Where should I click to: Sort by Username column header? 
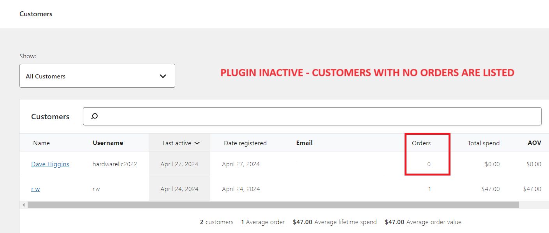point(108,143)
